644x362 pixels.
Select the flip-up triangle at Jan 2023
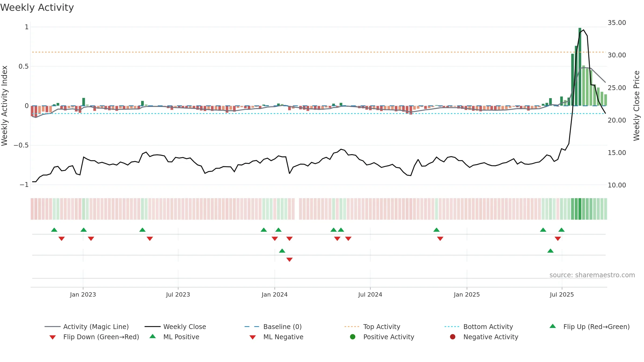tap(84, 230)
